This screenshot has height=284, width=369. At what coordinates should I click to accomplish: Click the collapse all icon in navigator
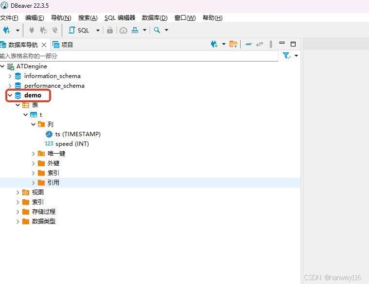(x=248, y=44)
